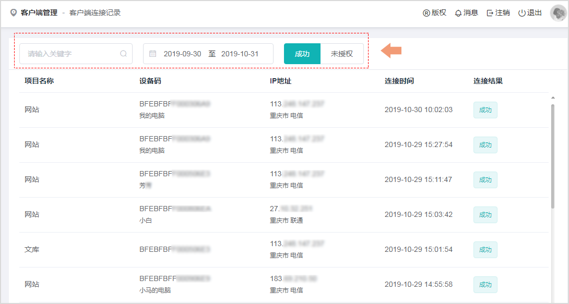Click the 退出 power icon
Screen dimensions: 569x304
click(521, 13)
